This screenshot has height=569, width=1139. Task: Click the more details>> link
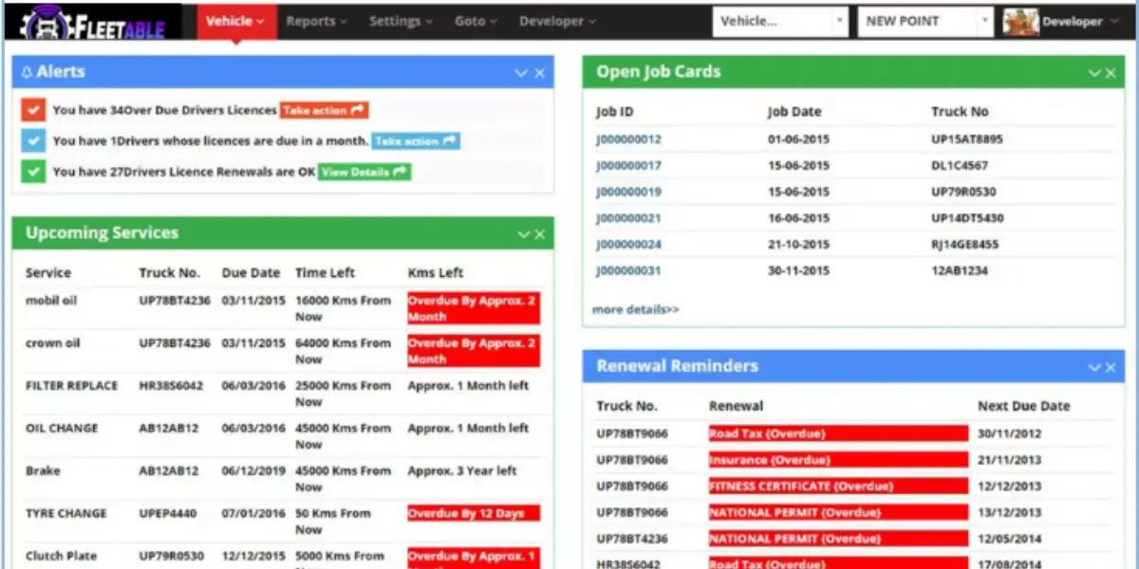point(636,309)
